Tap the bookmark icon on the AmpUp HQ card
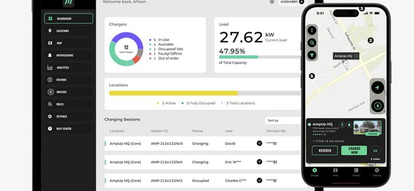 click(342, 125)
